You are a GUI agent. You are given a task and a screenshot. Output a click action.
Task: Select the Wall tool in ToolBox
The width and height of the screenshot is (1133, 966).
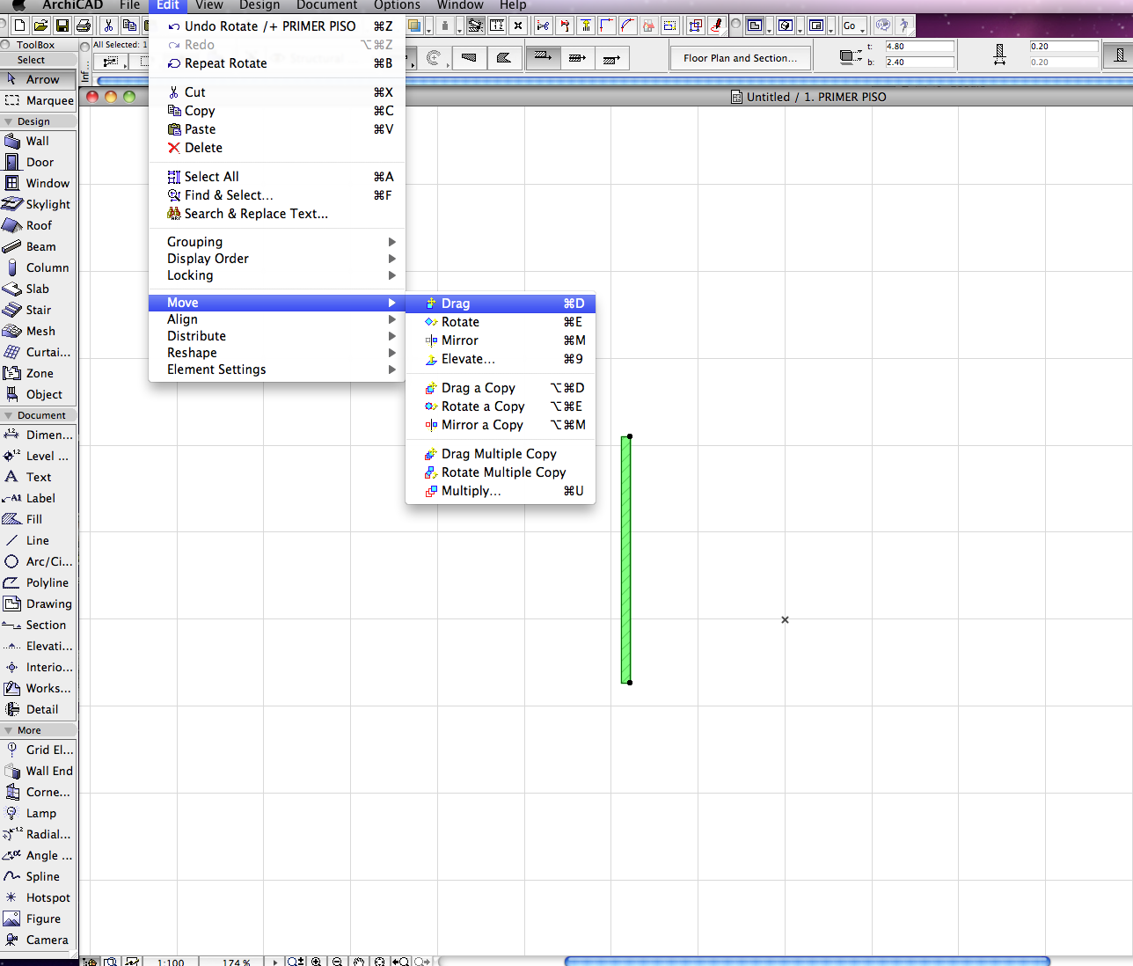(x=39, y=141)
